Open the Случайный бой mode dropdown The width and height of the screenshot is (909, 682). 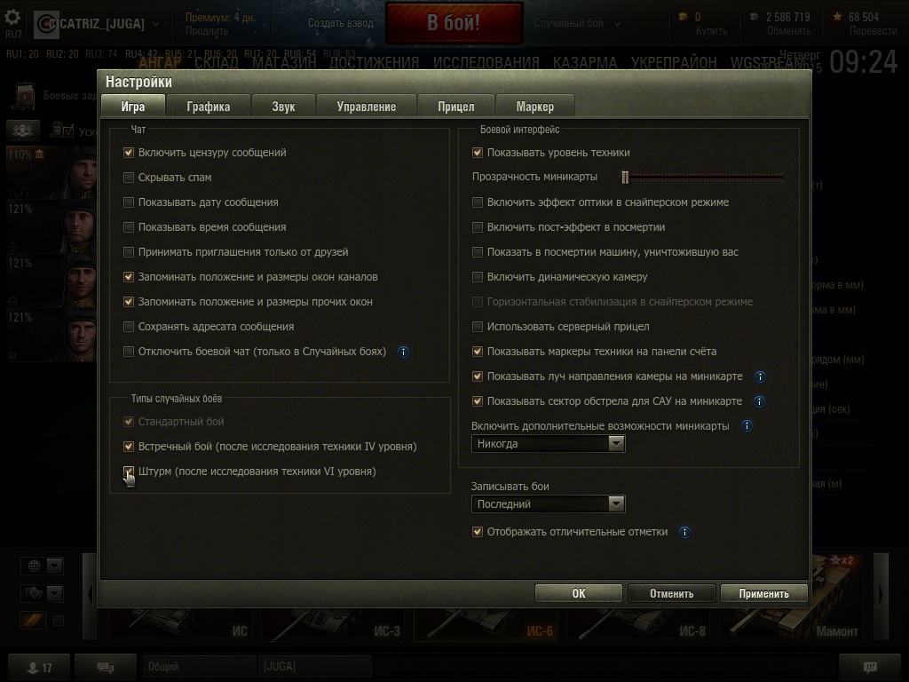[x=577, y=23]
